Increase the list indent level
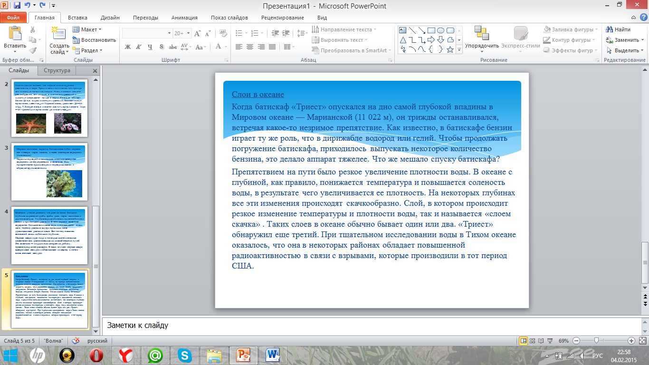 point(286,33)
